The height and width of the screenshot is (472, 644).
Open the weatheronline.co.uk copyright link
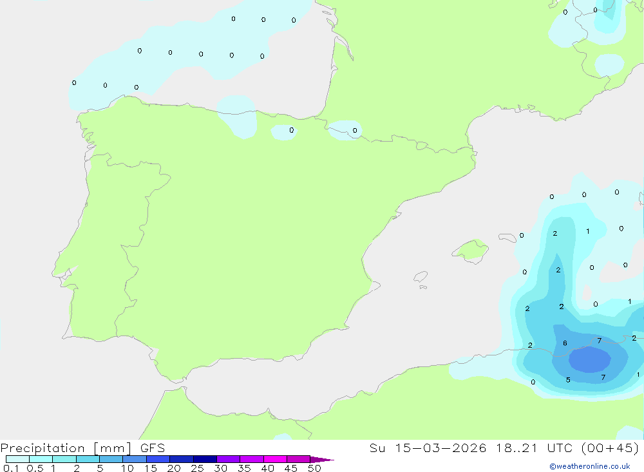tap(590, 466)
